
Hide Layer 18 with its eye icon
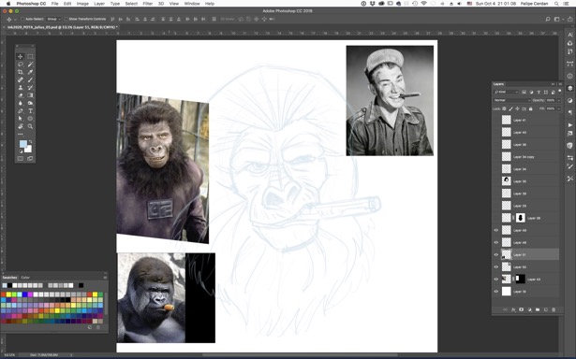click(495, 292)
